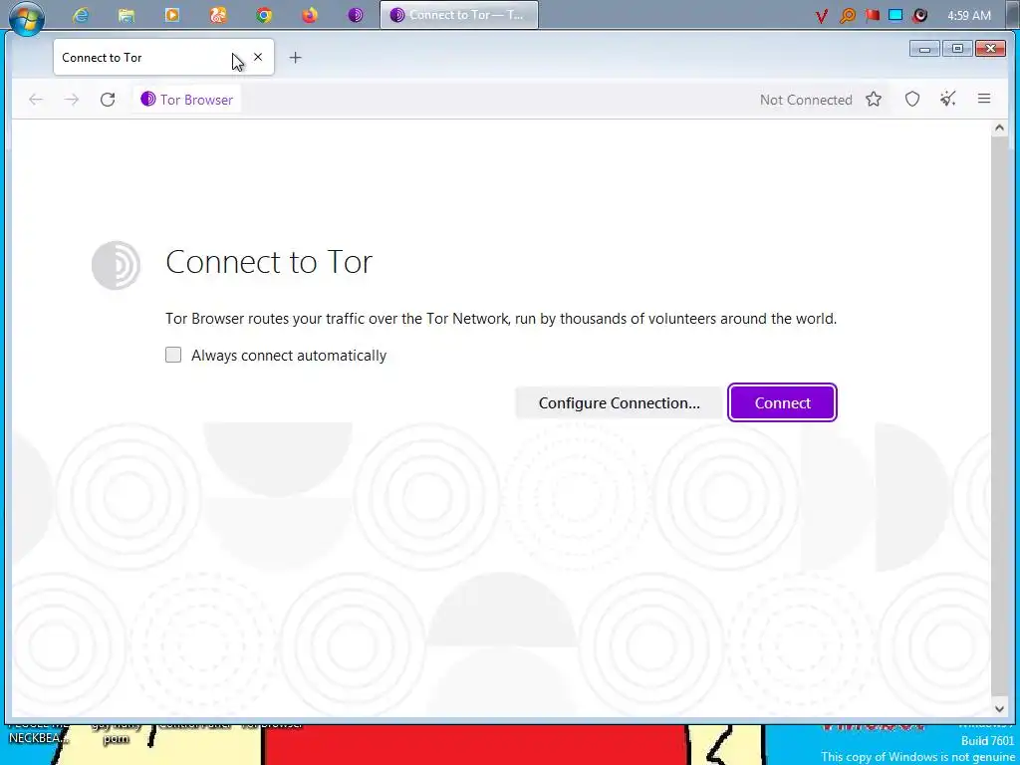Image resolution: width=1020 pixels, height=765 pixels.
Task: Launch UC Browser squirrel icon in taskbar
Action: click(218, 15)
